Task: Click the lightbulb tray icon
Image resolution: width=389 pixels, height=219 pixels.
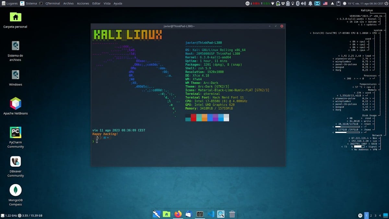Action: 293,4
